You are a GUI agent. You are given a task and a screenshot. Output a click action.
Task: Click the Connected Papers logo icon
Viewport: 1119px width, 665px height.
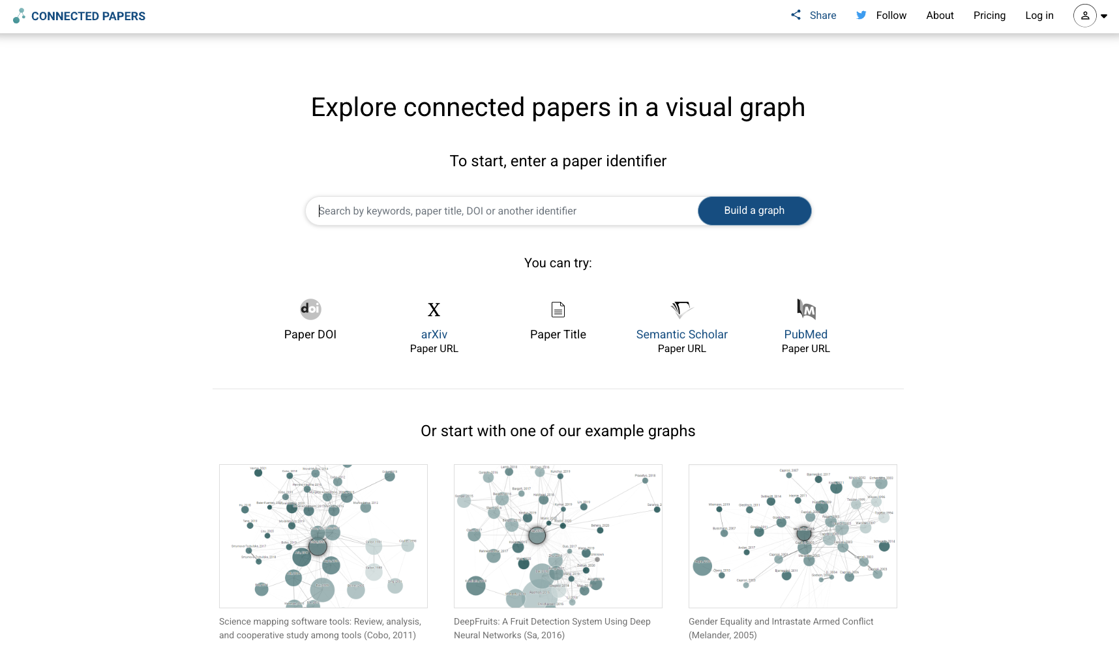pos(20,16)
